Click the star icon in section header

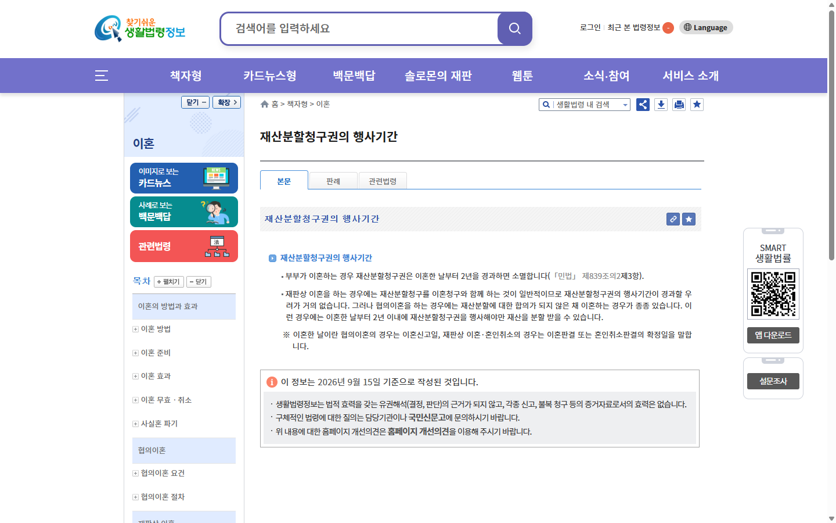point(689,219)
